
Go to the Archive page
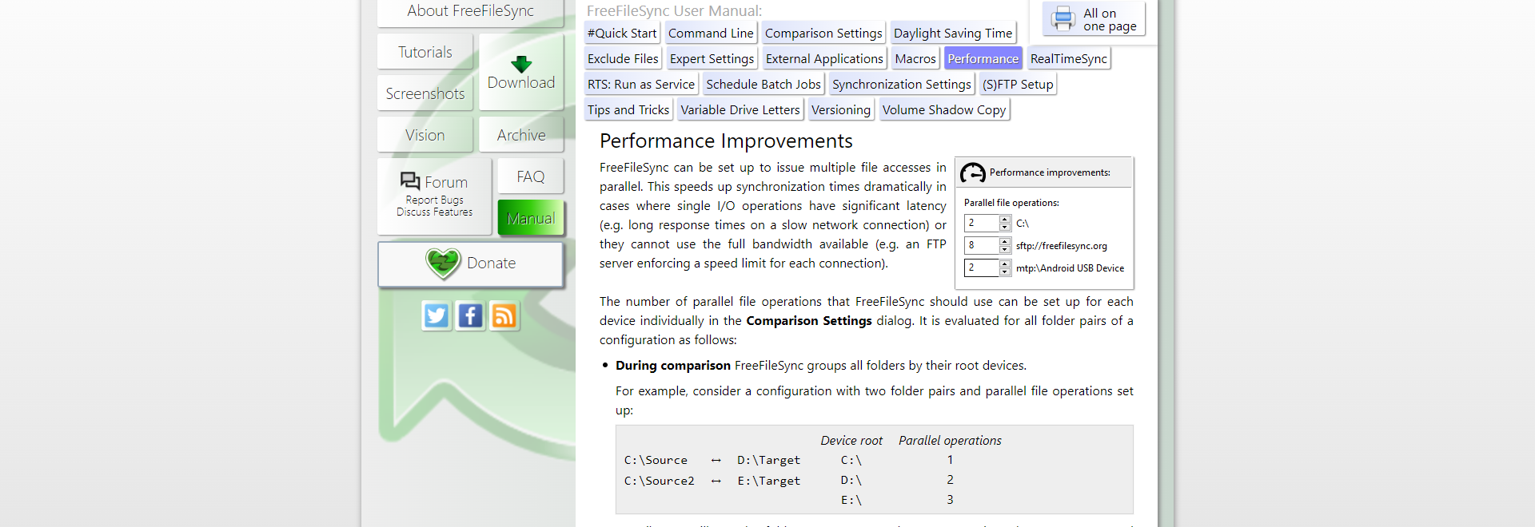coord(521,135)
